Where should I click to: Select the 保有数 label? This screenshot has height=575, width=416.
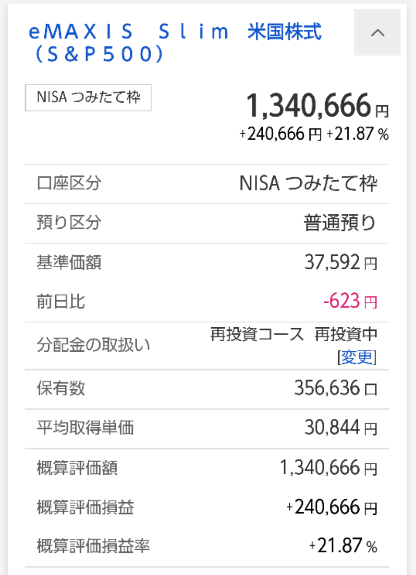coord(61,388)
